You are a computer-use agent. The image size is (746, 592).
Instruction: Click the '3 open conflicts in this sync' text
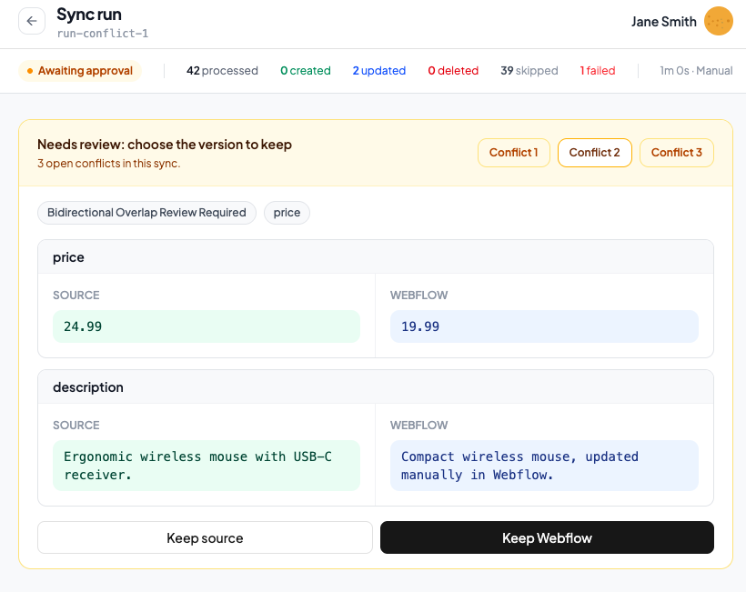pyautogui.click(x=109, y=164)
